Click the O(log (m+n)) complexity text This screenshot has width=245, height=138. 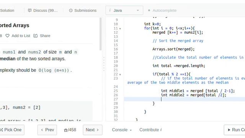pyautogui.click(x=54, y=70)
